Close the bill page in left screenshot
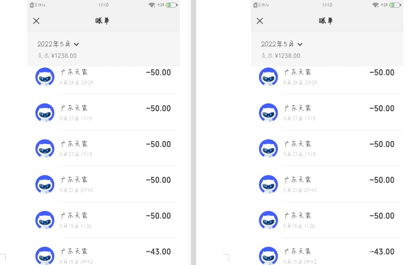411x265 pixels. (x=36, y=21)
